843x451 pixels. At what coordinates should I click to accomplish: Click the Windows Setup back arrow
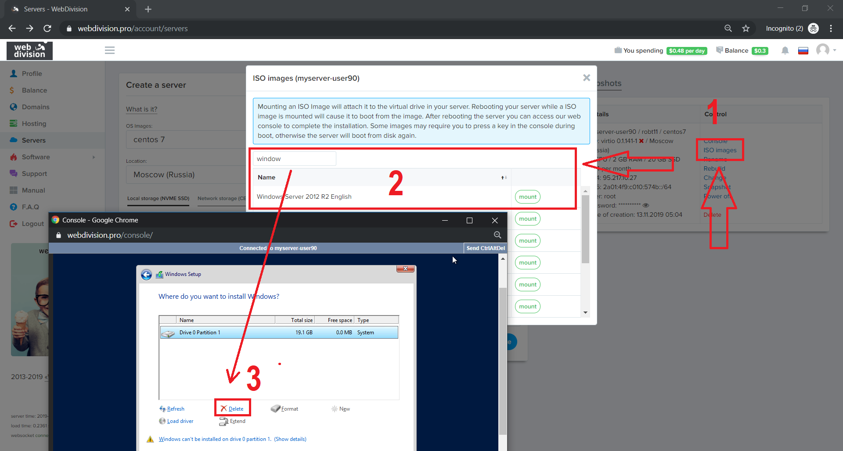pyautogui.click(x=147, y=275)
